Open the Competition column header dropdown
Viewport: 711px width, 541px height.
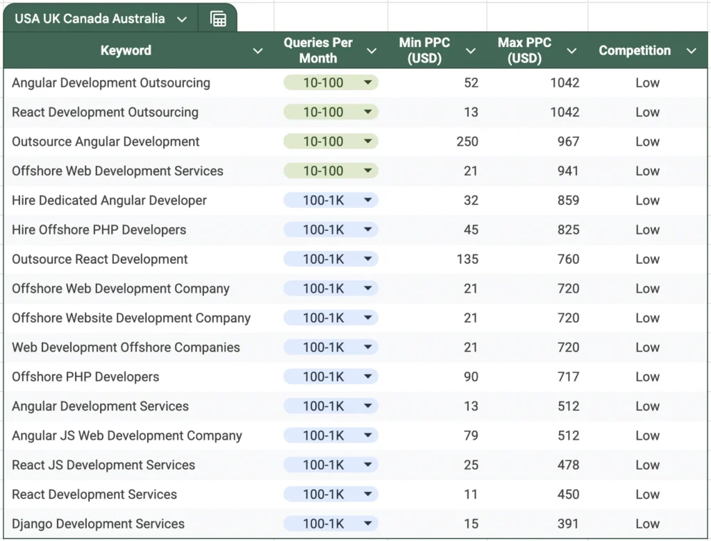[x=692, y=51]
